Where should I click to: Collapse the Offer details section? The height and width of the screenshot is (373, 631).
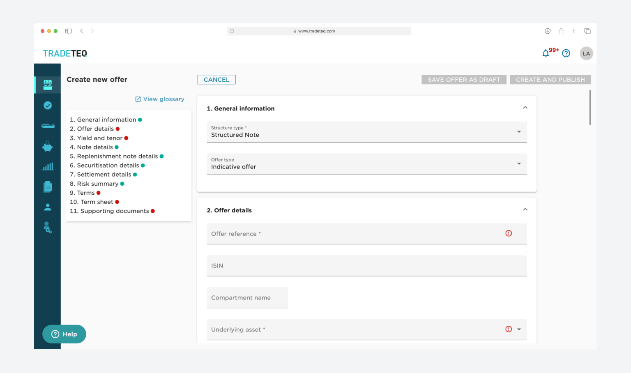(525, 210)
